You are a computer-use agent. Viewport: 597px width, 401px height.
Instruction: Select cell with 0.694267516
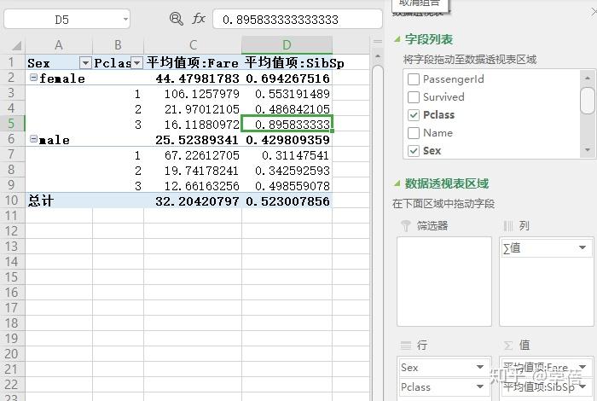coord(287,78)
